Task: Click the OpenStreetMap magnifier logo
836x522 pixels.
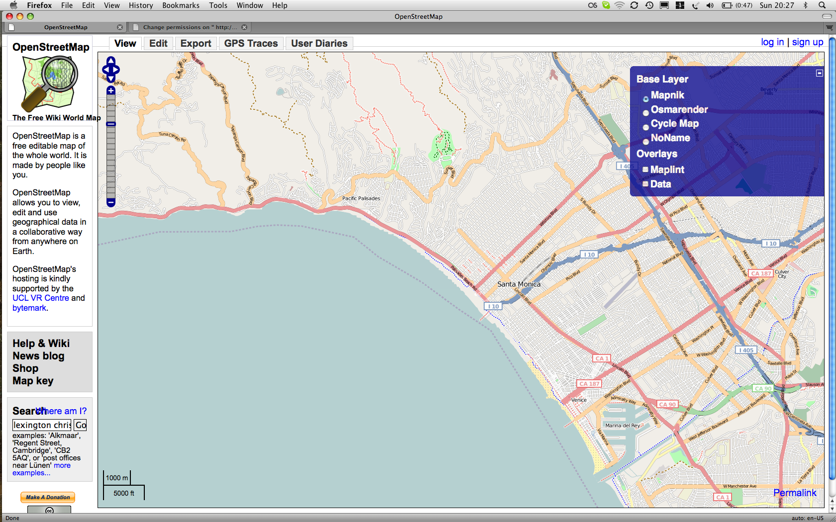Action: tap(50, 83)
